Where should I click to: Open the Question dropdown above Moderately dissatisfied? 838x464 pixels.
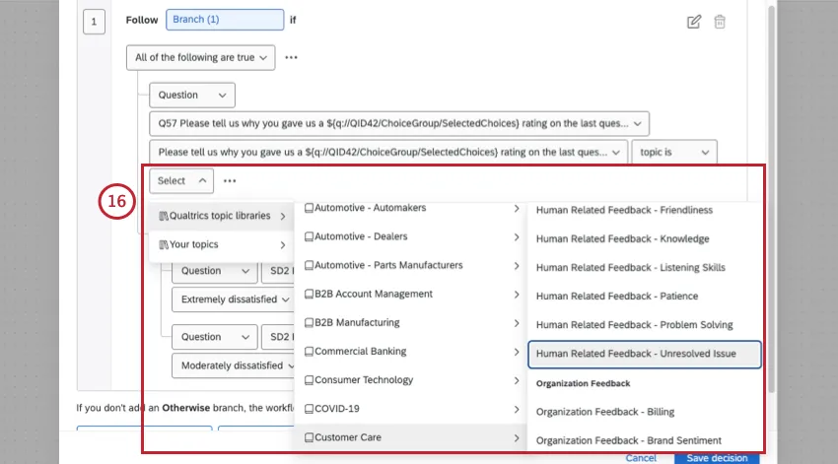point(214,337)
